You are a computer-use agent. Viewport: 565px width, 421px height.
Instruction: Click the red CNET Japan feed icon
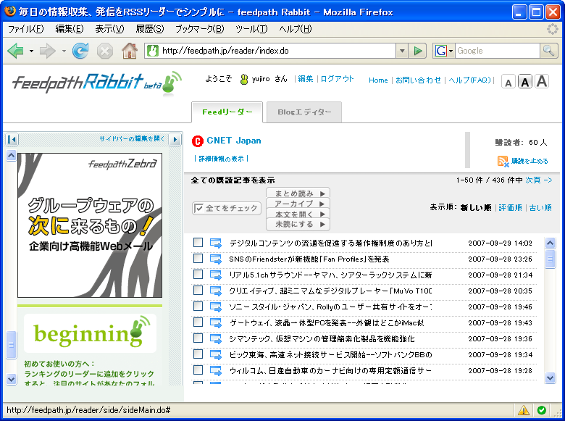coord(198,141)
